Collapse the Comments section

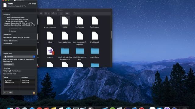tap(3, 43)
